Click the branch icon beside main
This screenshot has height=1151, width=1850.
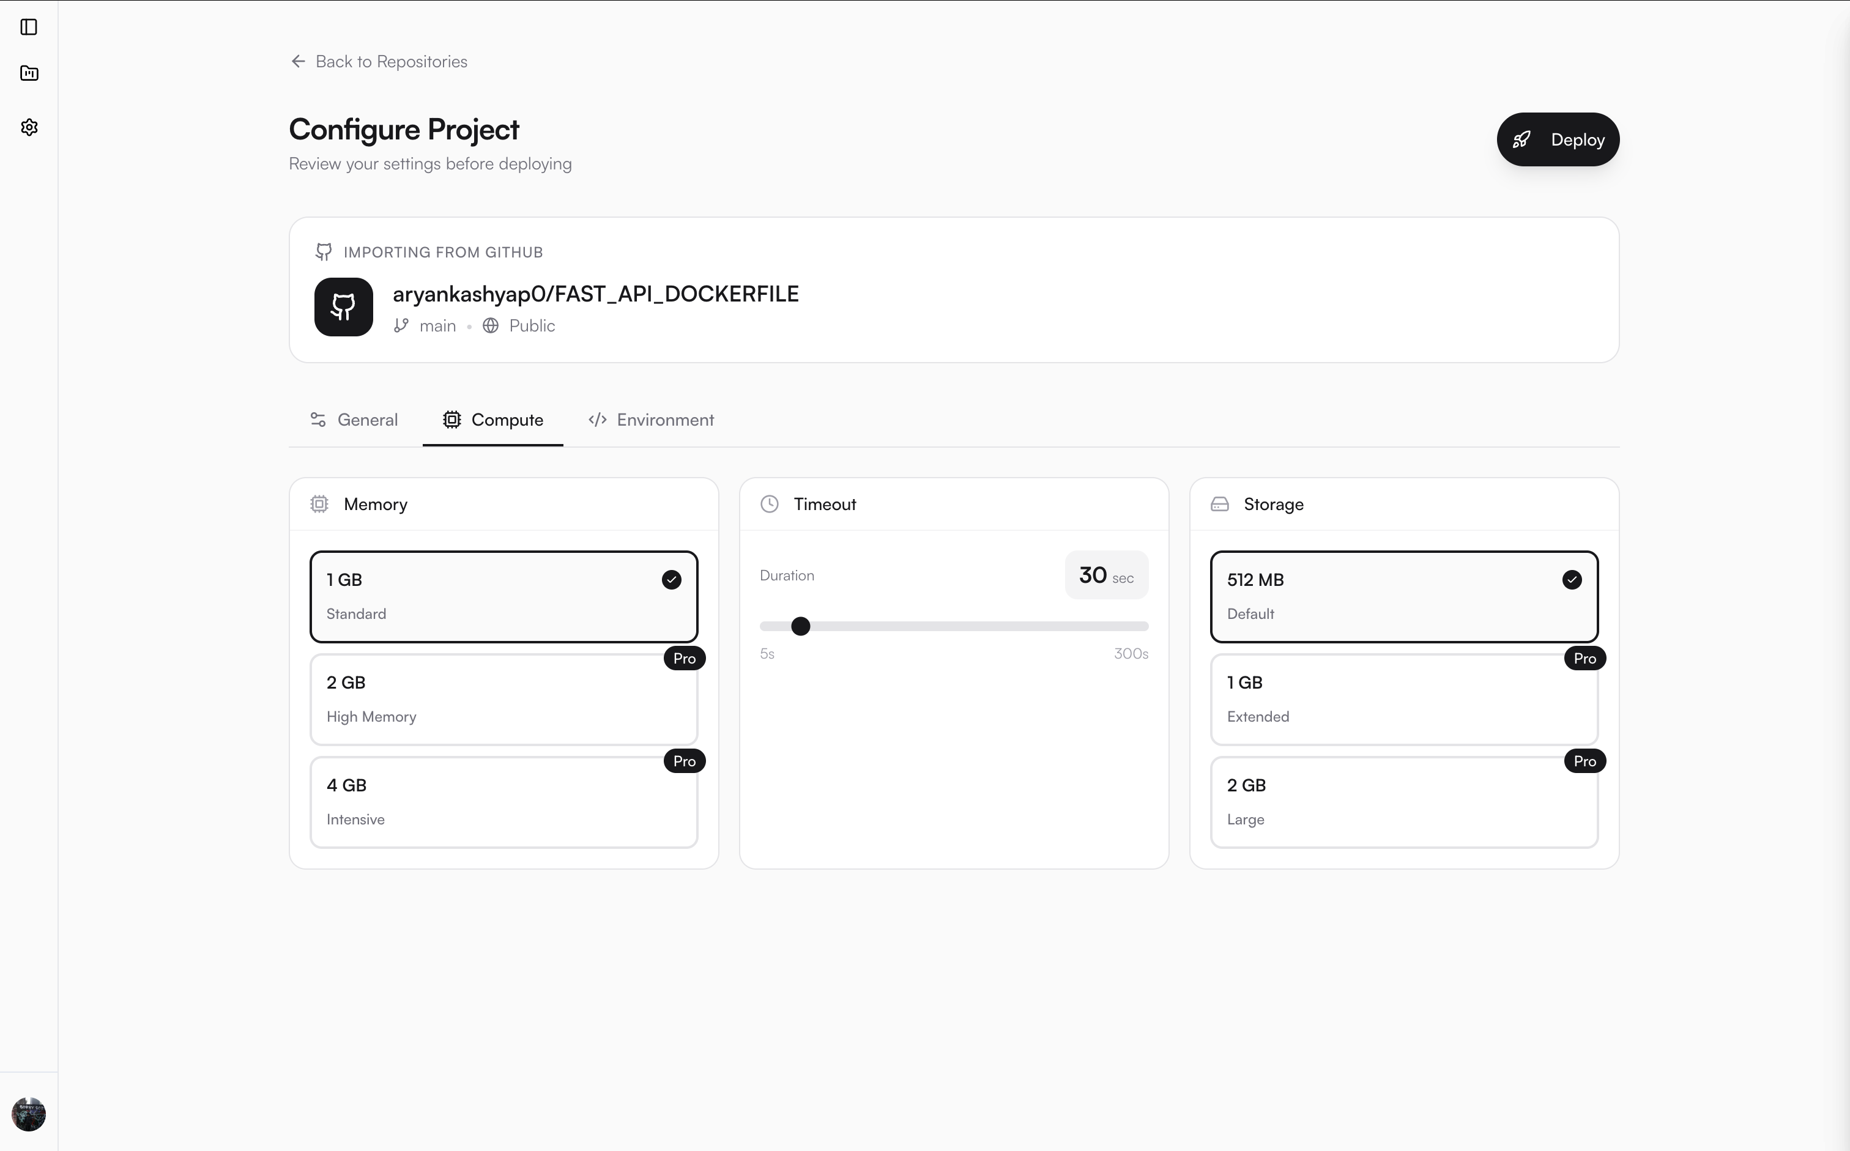click(x=403, y=325)
